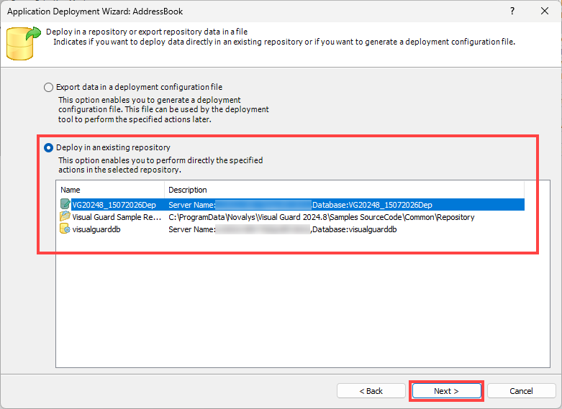Click the visualguarddb database icon
Screen dimensions: 562x409
[x=65, y=229]
